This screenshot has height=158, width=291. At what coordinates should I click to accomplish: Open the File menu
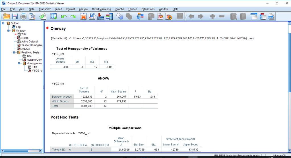pyautogui.click(x=3, y=9)
